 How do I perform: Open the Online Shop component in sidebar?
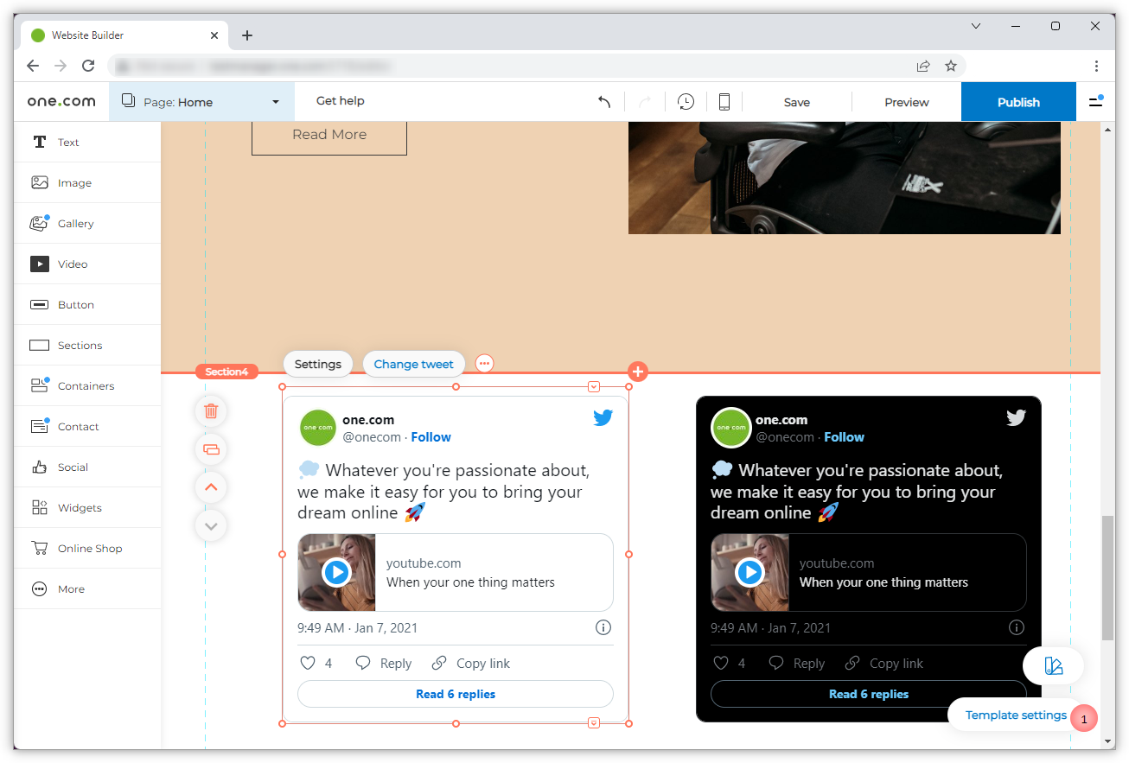[x=87, y=549]
